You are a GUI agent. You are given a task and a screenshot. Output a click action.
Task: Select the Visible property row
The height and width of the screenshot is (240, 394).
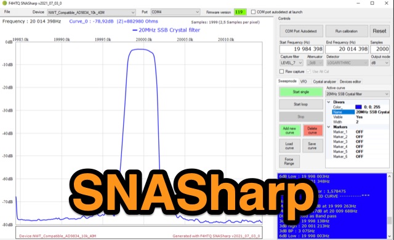coord(360,117)
